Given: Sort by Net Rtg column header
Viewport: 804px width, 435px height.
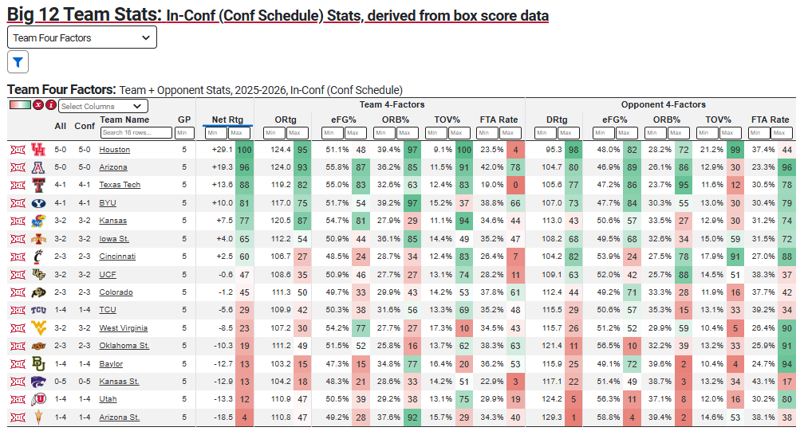Looking at the screenshot, I should [227, 120].
